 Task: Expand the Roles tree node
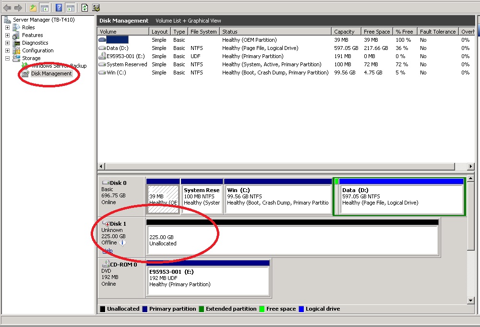click(x=7, y=27)
